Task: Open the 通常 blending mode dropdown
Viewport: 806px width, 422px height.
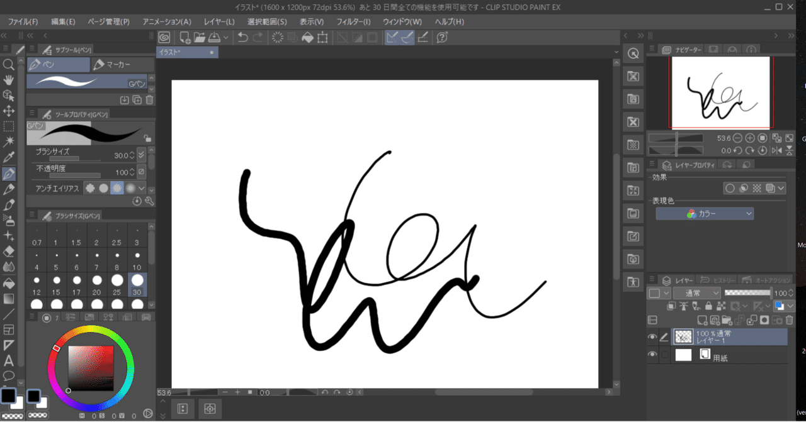Action: (696, 293)
